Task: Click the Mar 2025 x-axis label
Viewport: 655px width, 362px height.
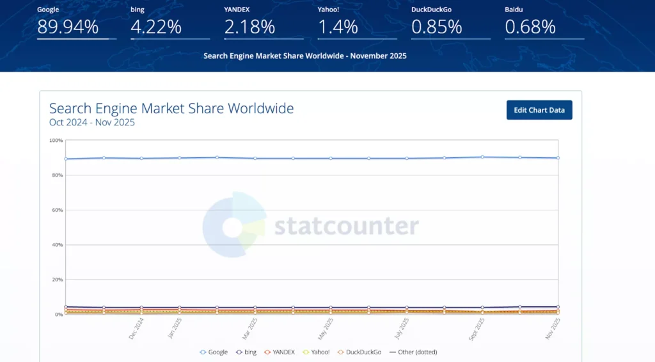Action: [x=250, y=328]
